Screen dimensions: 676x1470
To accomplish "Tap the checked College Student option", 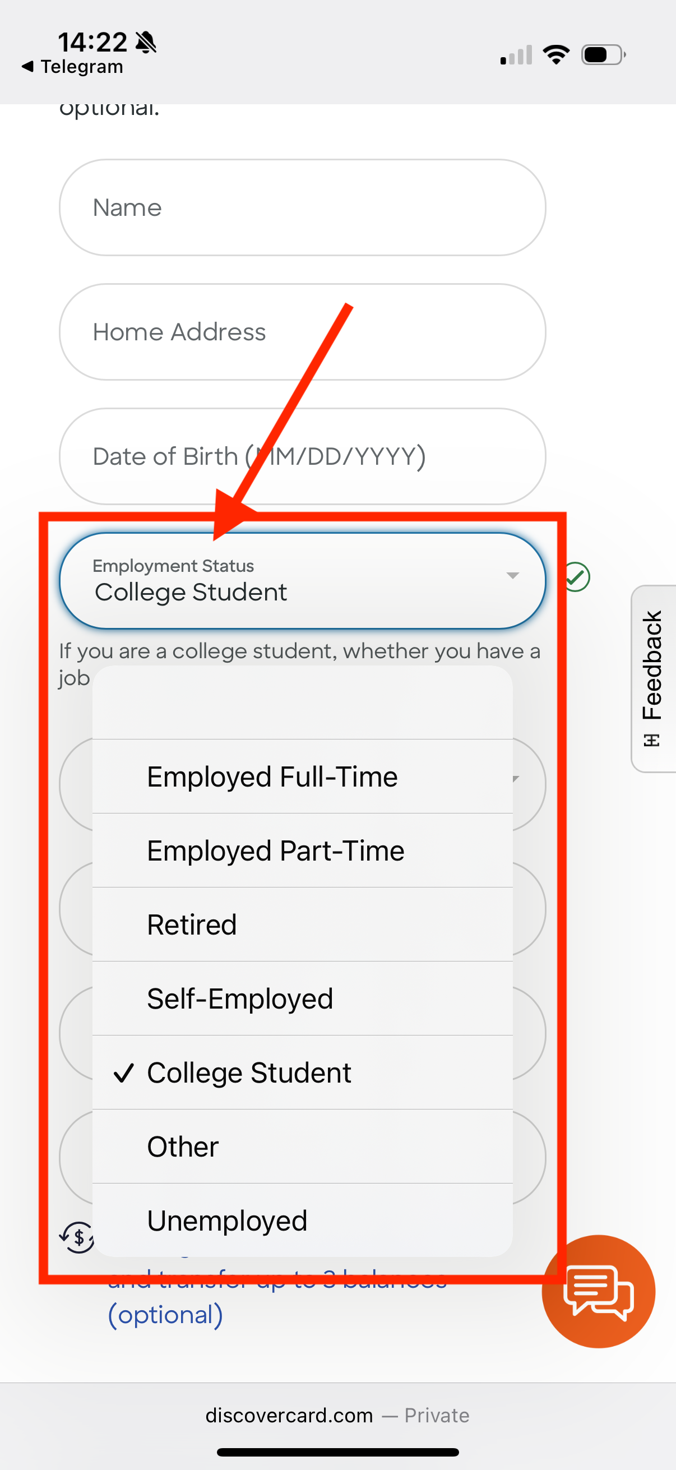I will [302, 1073].
